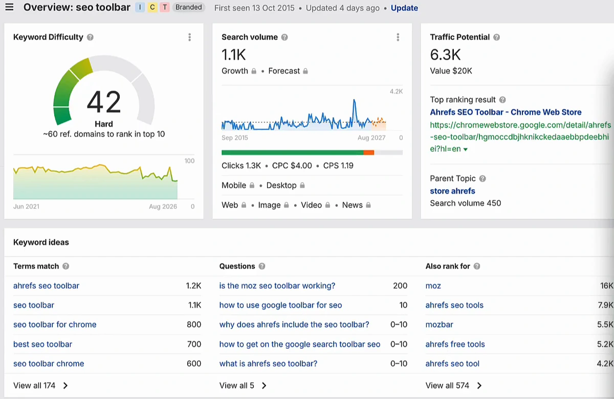Click the Transactional intent badge T
This screenshot has width=614, height=399.
(164, 8)
